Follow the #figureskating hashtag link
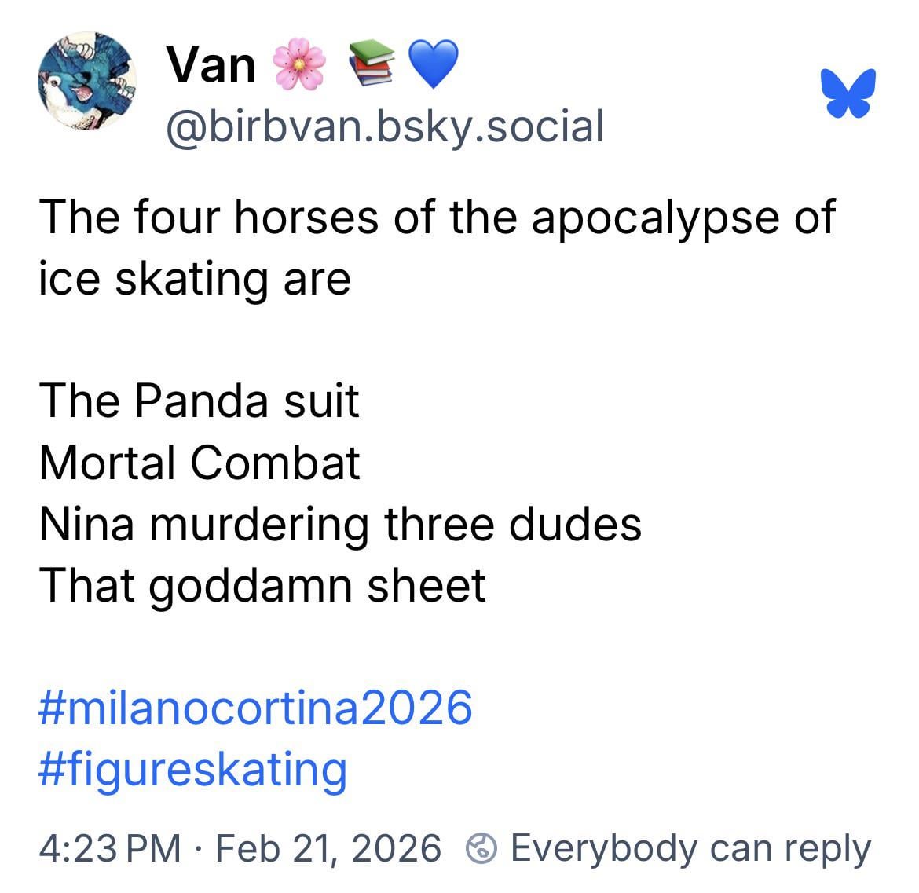 click(192, 768)
